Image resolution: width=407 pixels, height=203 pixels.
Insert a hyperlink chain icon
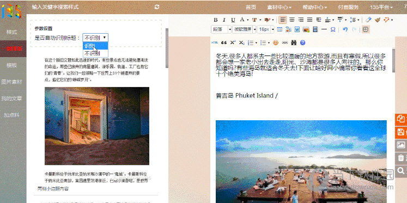click(x=285, y=43)
